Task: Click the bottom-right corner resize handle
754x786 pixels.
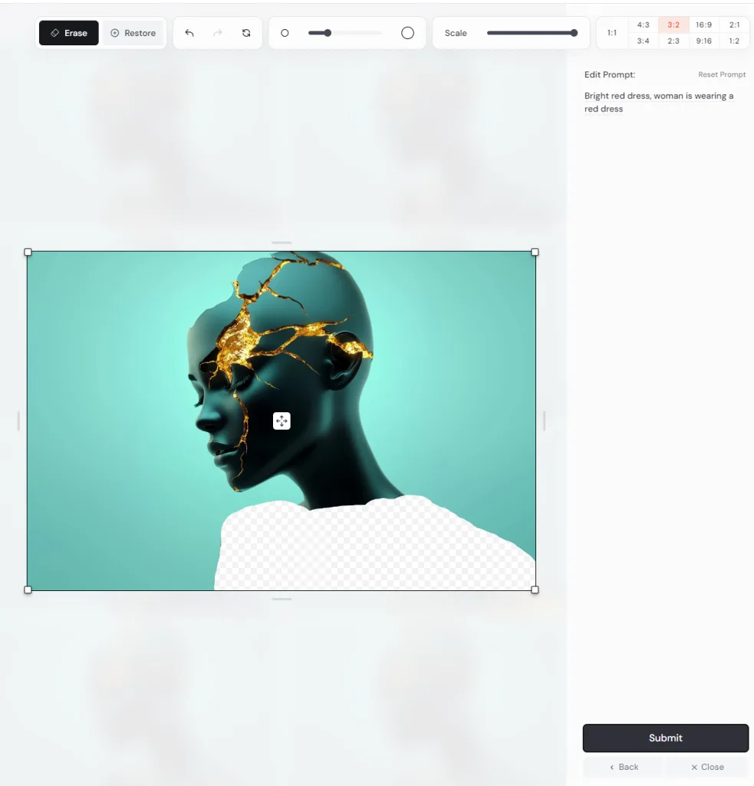Action: pyautogui.click(x=535, y=589)
